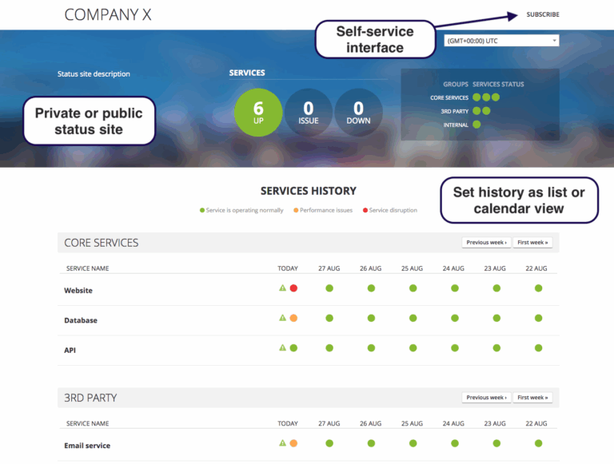This screenshot has height=464, width=614.
Task: Click the 0 DOWN services circle
Action: (358, 113)
